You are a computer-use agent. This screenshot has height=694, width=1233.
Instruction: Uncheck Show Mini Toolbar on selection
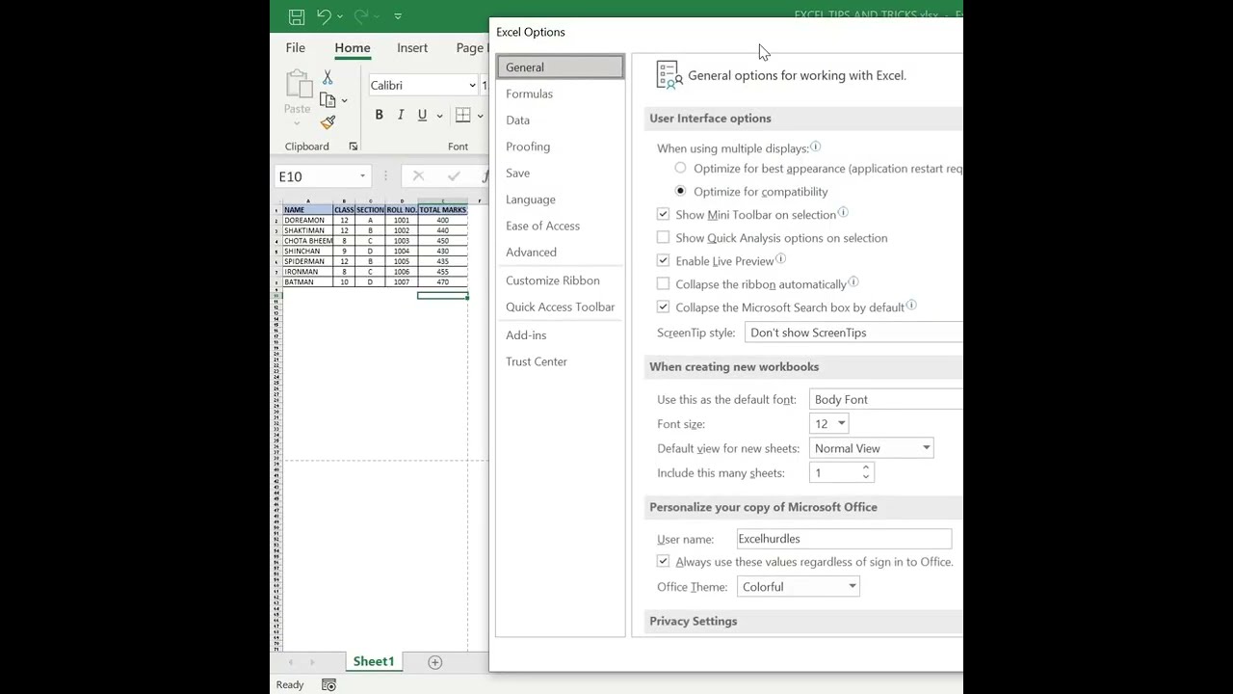663,215
